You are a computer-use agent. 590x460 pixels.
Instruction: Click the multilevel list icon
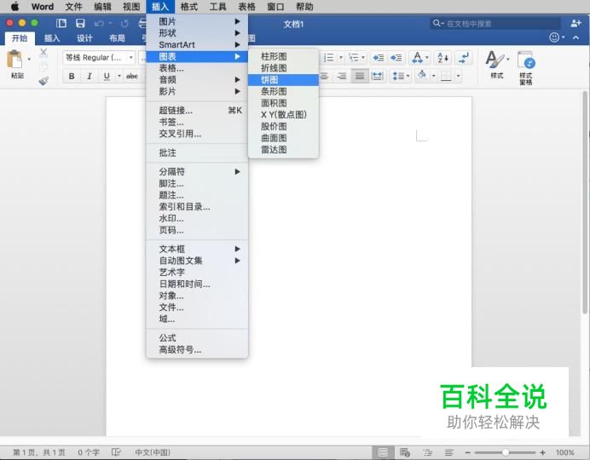tap(354, 58)
